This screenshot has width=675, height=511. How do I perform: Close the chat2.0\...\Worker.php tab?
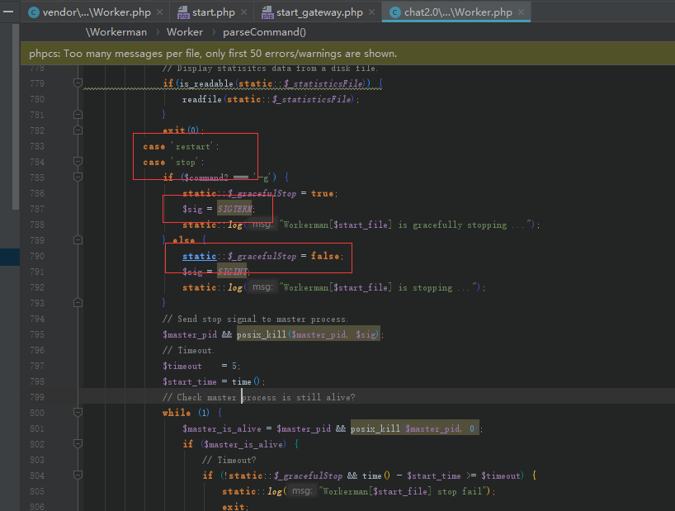click(521, 12)
